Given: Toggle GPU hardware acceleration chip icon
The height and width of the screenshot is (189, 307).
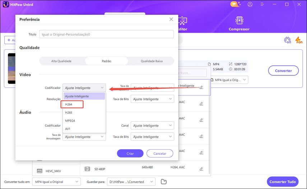Looking at the screenshot, I should coord(287,40).
